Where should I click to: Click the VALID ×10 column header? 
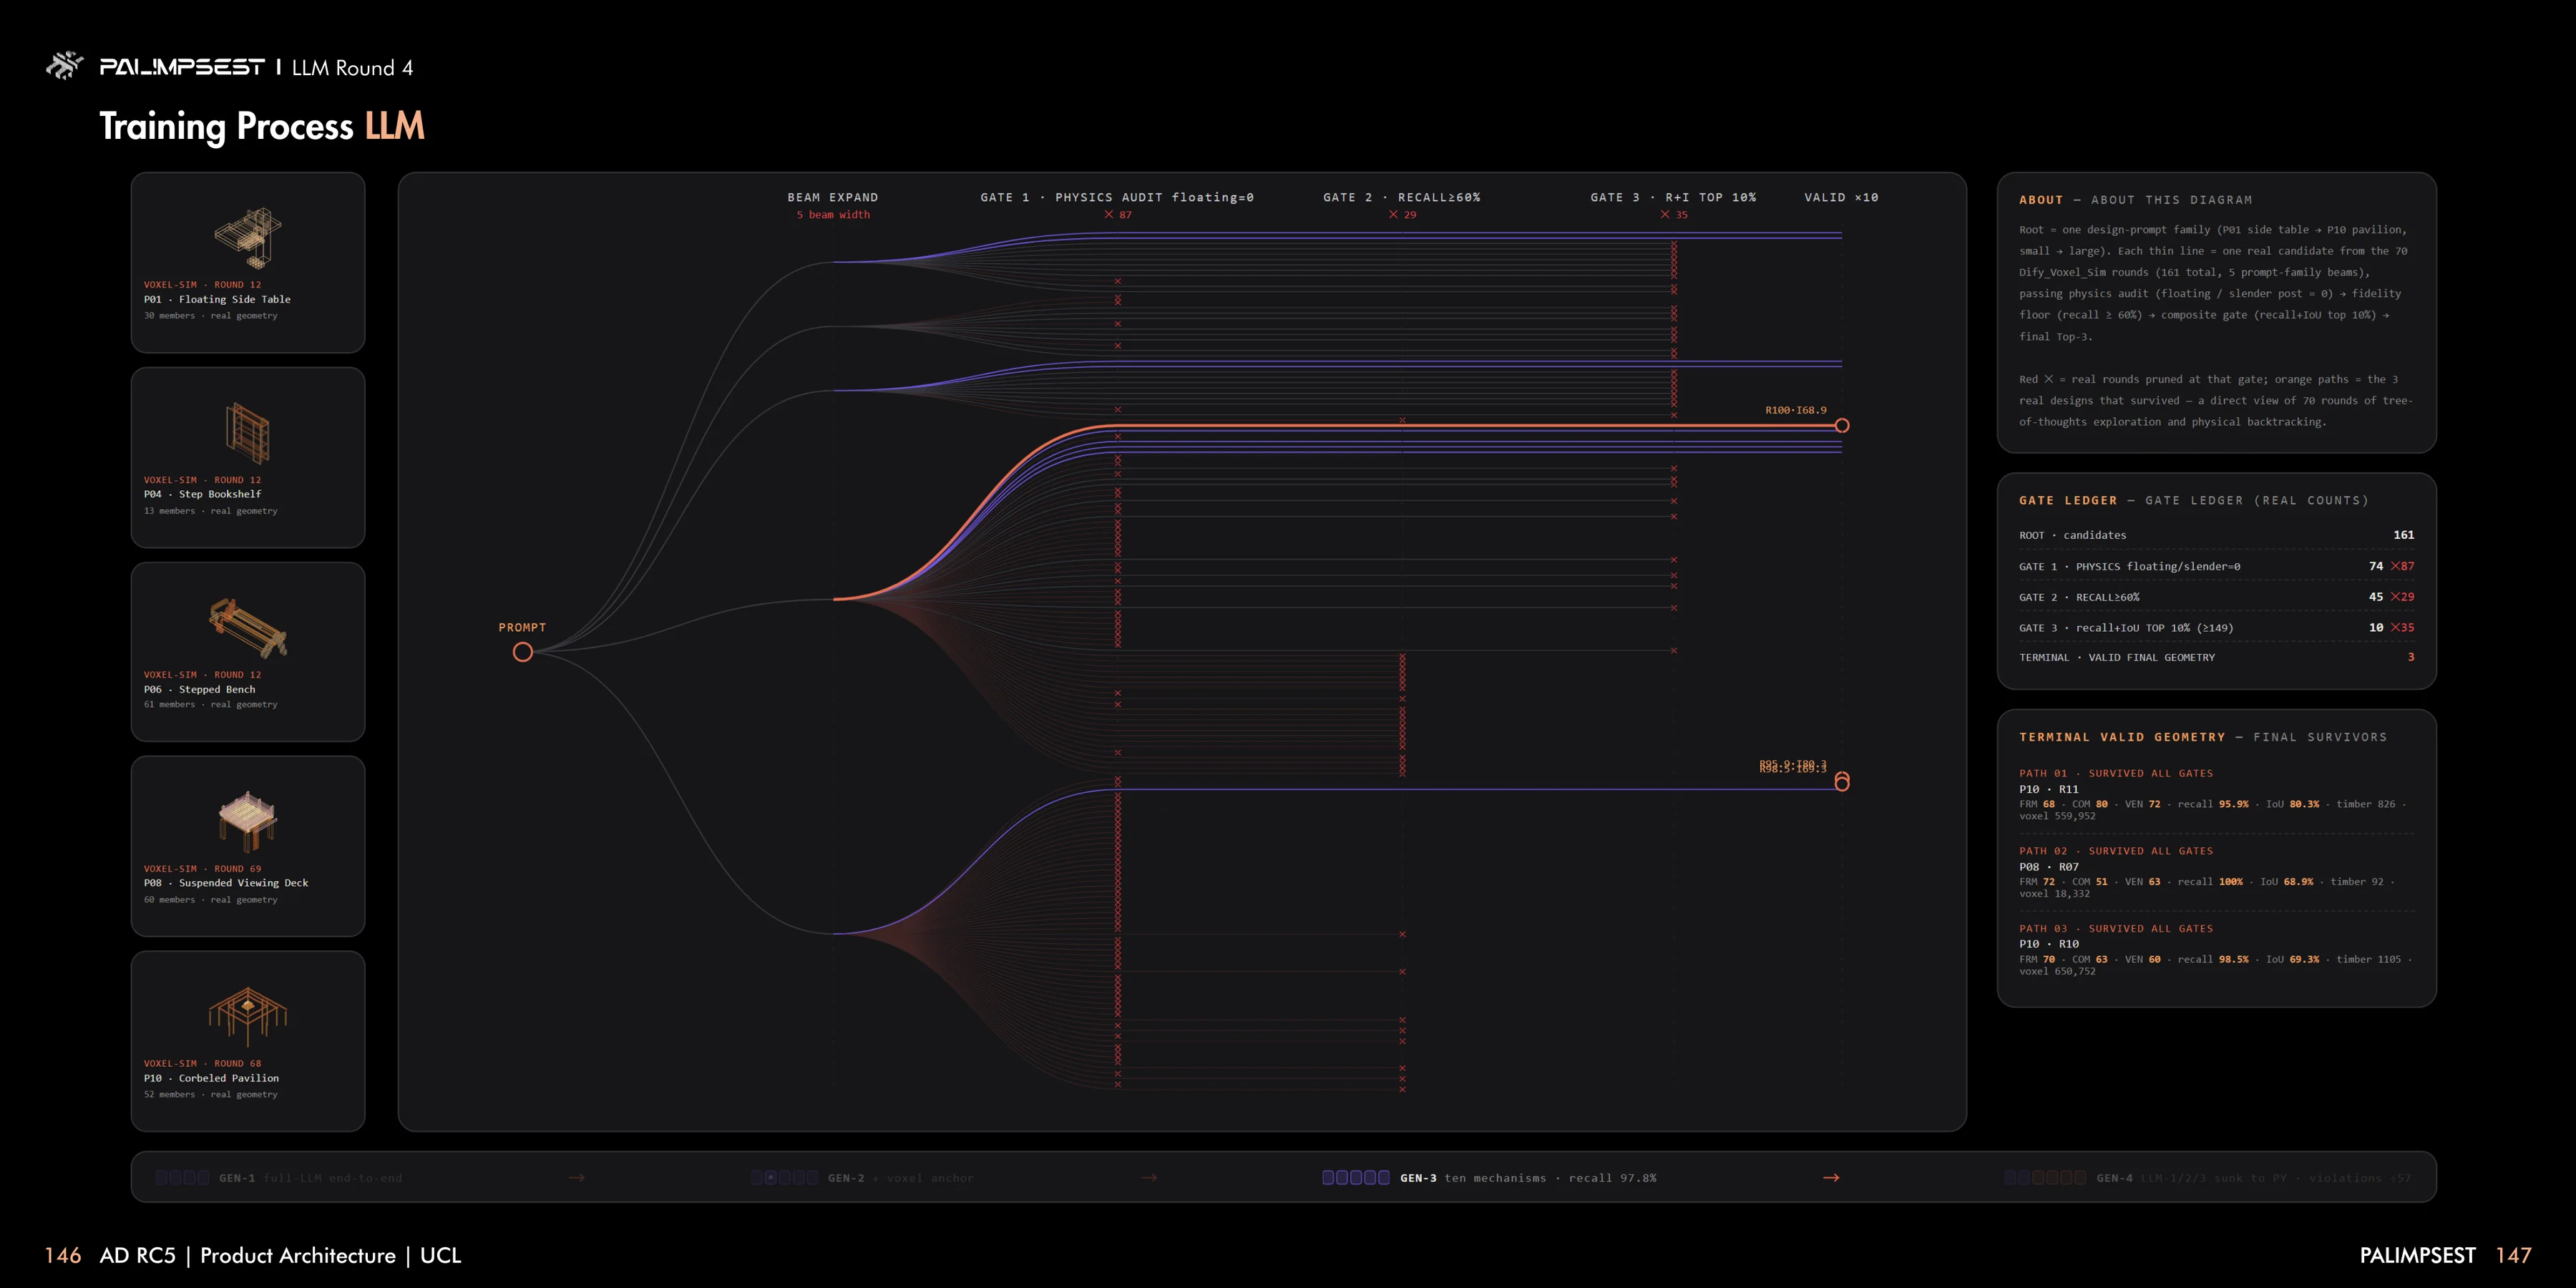(1841, 198)
